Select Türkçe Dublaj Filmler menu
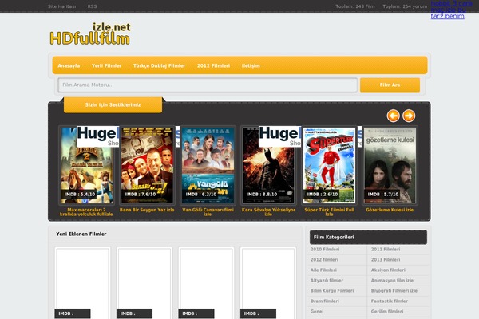The image size is (479, 319). pos(159,65)
